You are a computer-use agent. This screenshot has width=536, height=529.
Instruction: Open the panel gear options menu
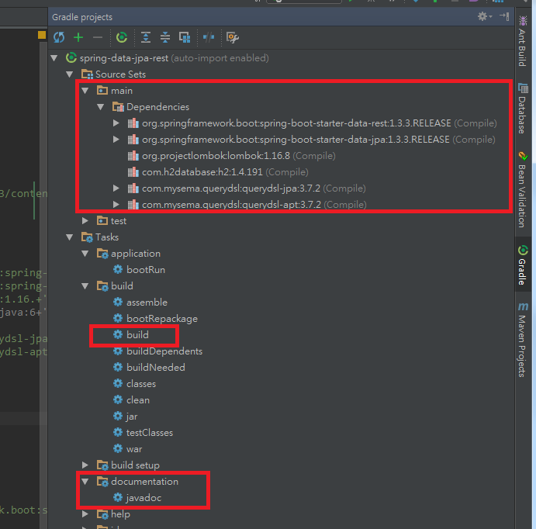click(x=484, y=16)
